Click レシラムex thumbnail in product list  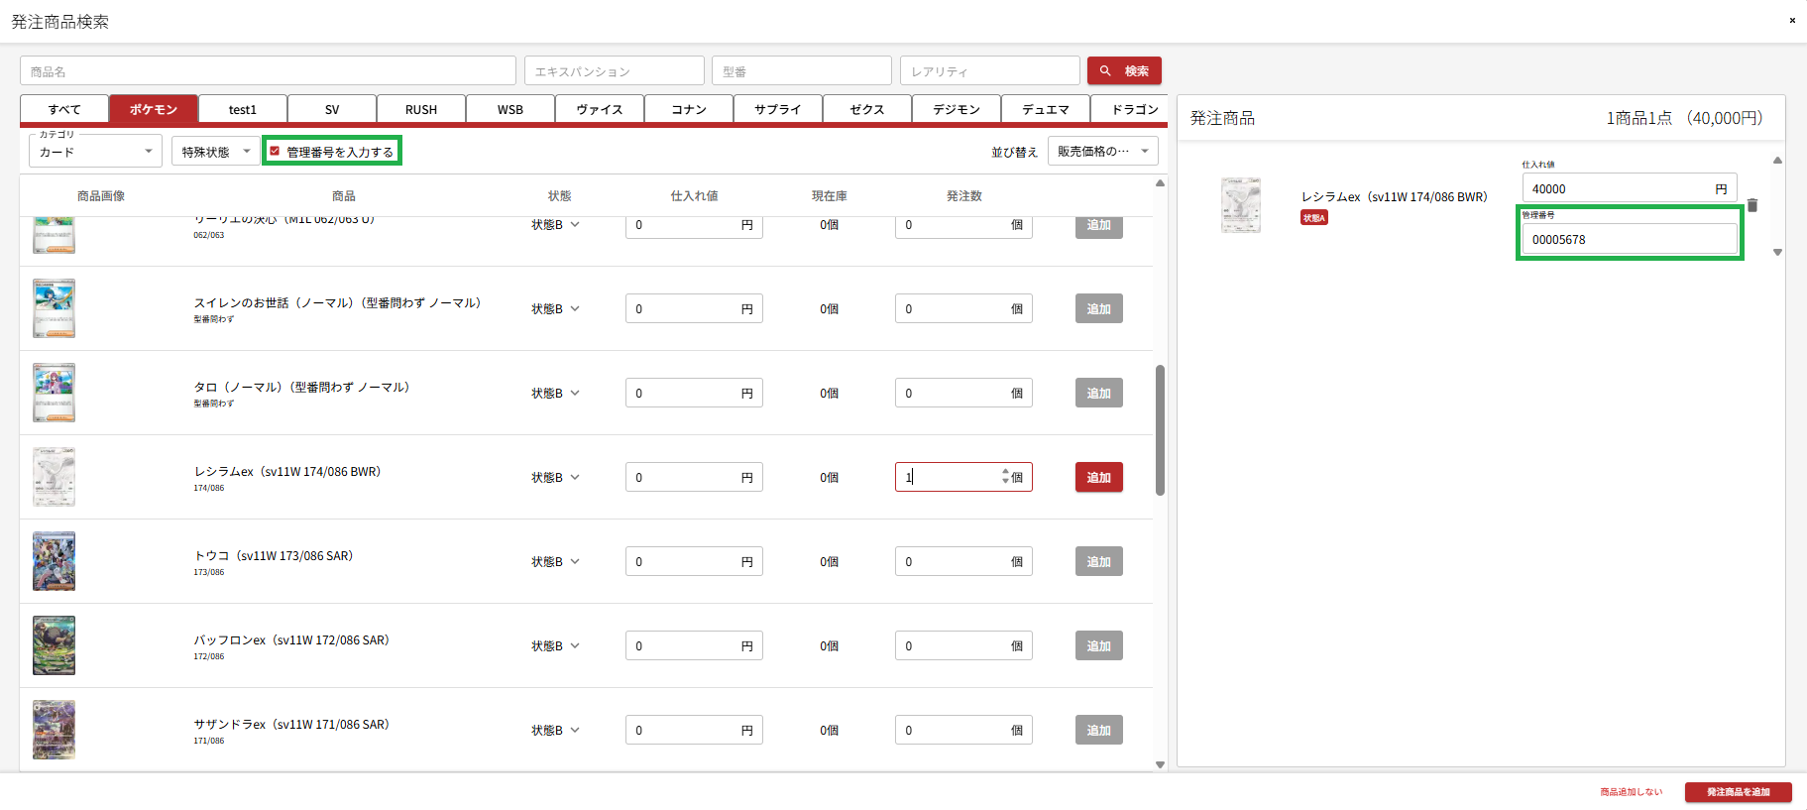pos(54,477)
